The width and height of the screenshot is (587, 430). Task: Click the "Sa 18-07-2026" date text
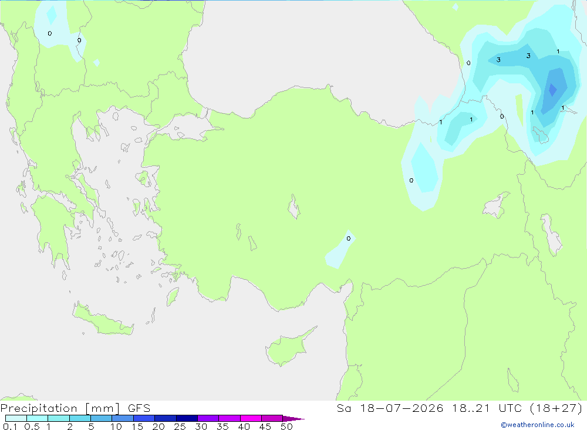click(390, 408)
